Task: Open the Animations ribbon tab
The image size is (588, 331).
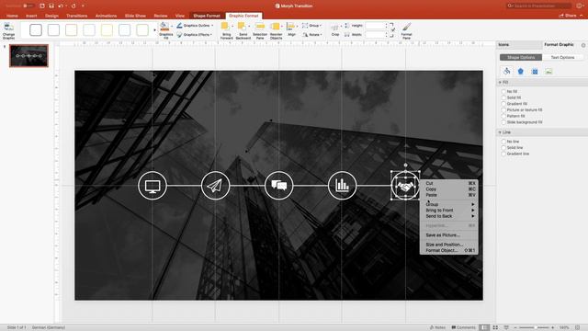Action: point(106,16)
